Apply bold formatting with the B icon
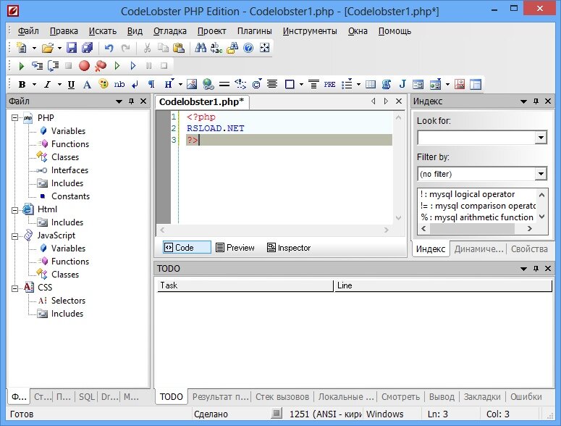The height and width of the screenshot is (426, 561). pos(22,85)
